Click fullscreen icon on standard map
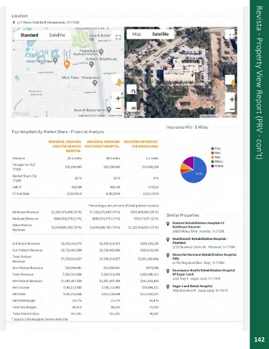269x349 pixels. coord(118,37)
